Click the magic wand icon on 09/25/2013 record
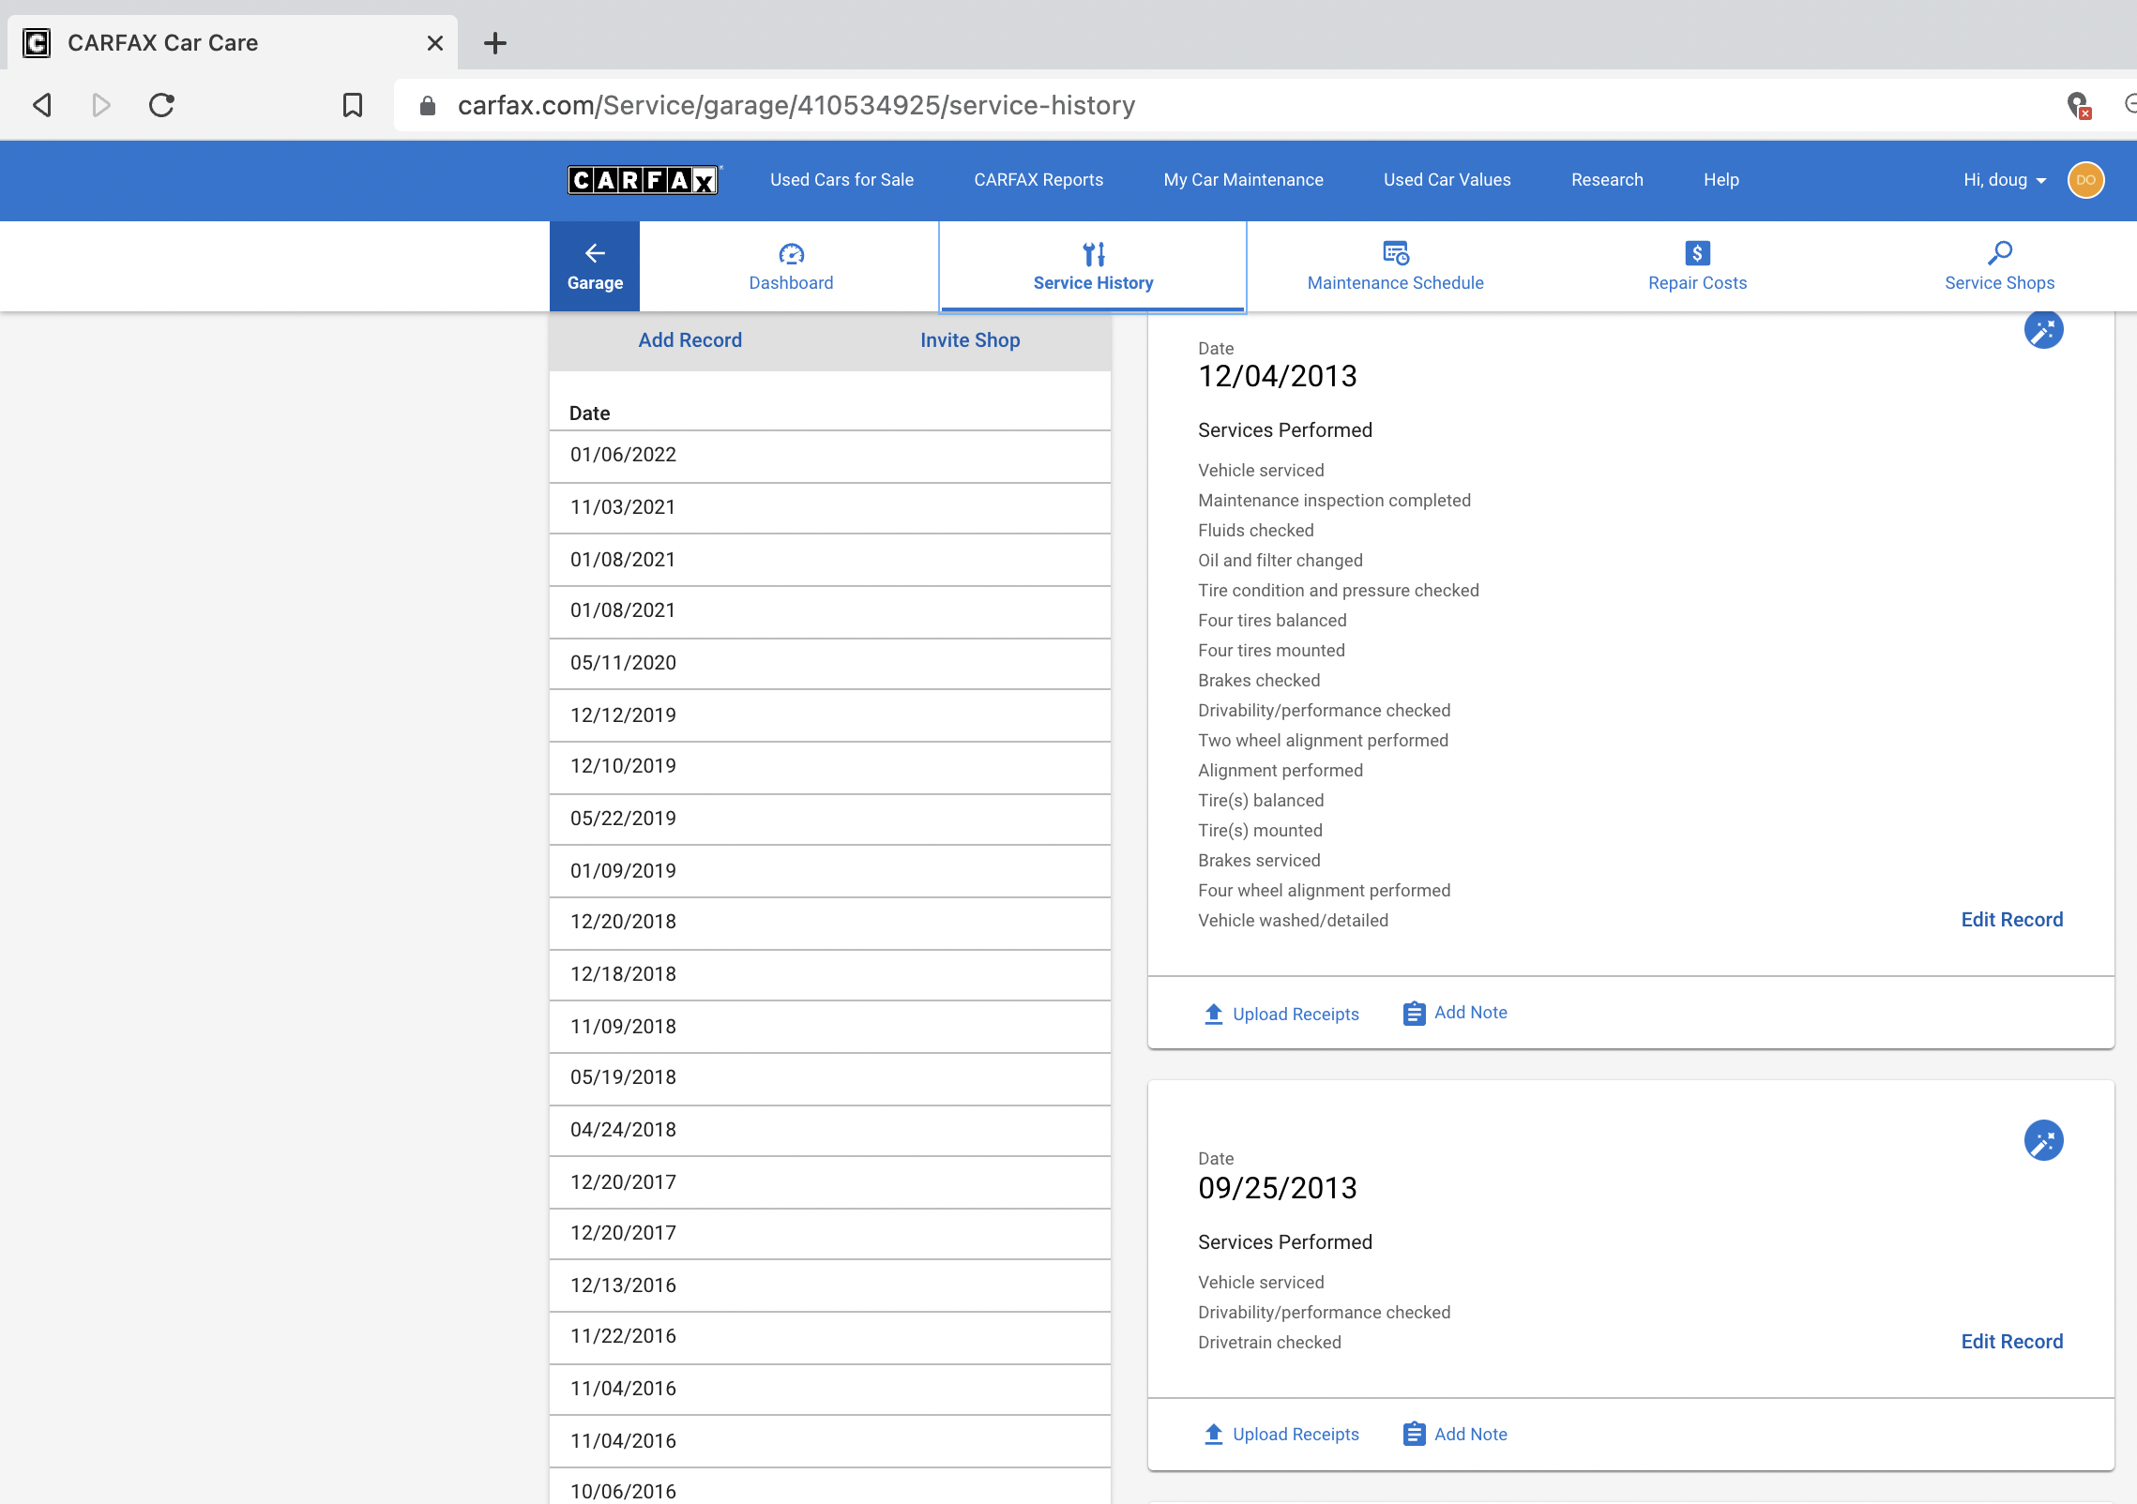The width and height of the screenshot is (2137, 1504). coord(2043,1141)
